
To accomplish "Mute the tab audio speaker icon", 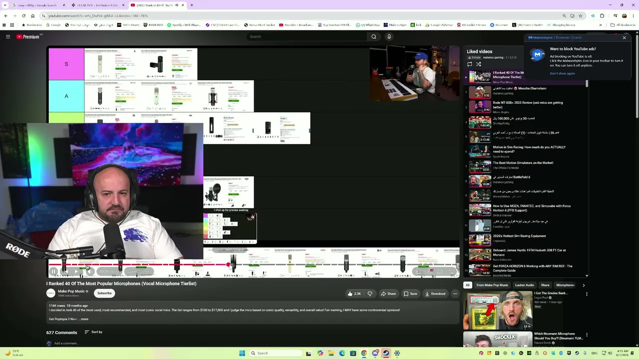I will (x=177, y=5).
